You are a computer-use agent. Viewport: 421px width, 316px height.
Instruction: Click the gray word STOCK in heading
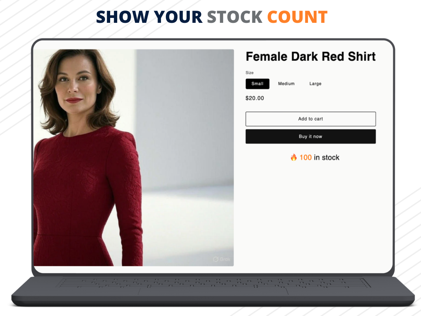click(235, 17)
